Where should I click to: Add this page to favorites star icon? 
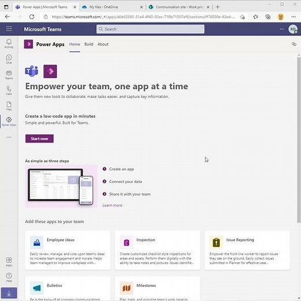(x=243, y=17)
